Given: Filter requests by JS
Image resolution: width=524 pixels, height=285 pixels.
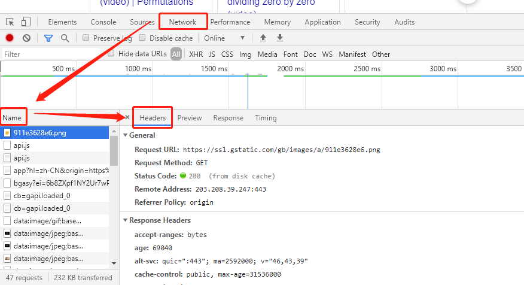Looking at the screenshot, I should [x=212, y=54].
